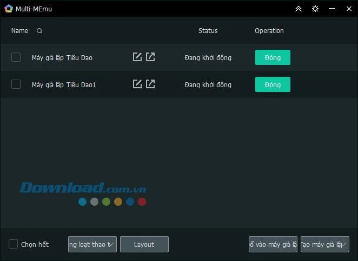Tick checkbox for Máy giả lập Tiêu Dao
This screenshot has width=358, height=261.
click(16, 57)
